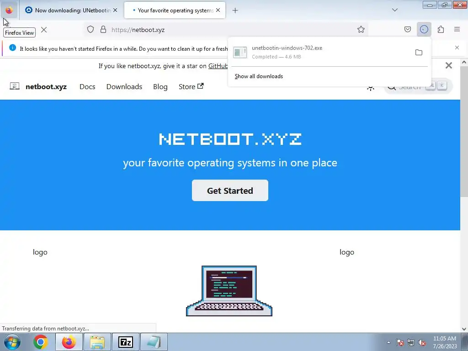This screenshot has width=468, height=351.
Task: Click the Get Started button
Action: [230, 191]
